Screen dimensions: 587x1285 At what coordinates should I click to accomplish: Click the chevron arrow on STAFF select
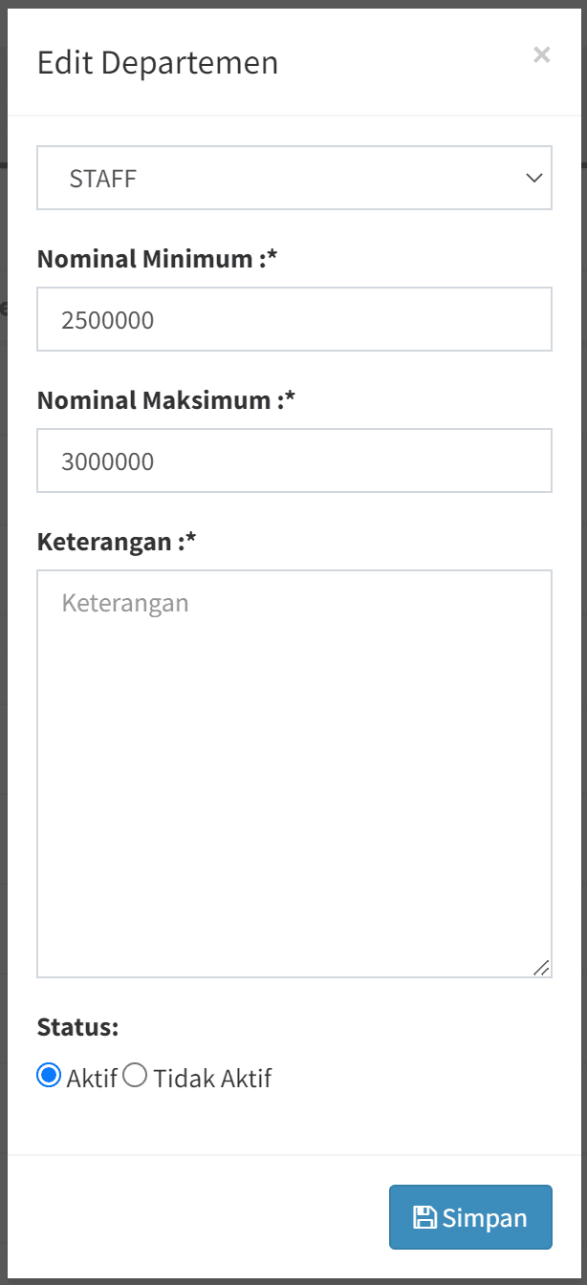533,178
